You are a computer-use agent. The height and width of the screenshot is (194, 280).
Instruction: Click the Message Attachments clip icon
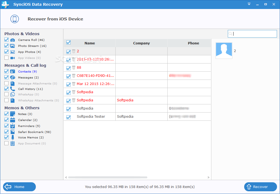pyautogui.click(x=13, y=83)
